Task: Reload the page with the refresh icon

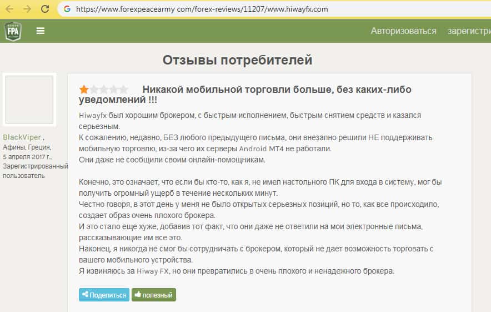Action: (45, 9)
